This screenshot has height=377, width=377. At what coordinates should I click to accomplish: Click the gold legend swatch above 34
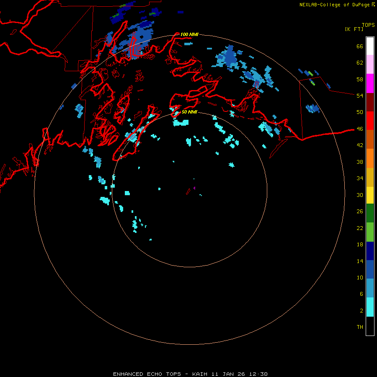point(370,177)
